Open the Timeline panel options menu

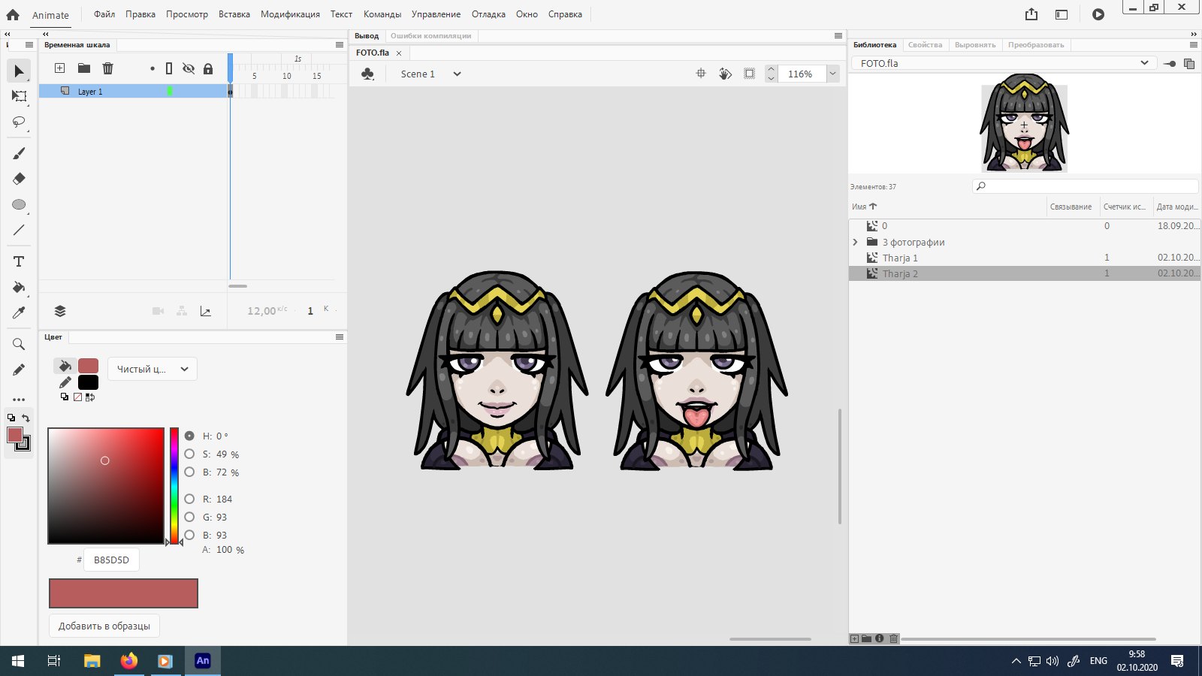point(340,45)
